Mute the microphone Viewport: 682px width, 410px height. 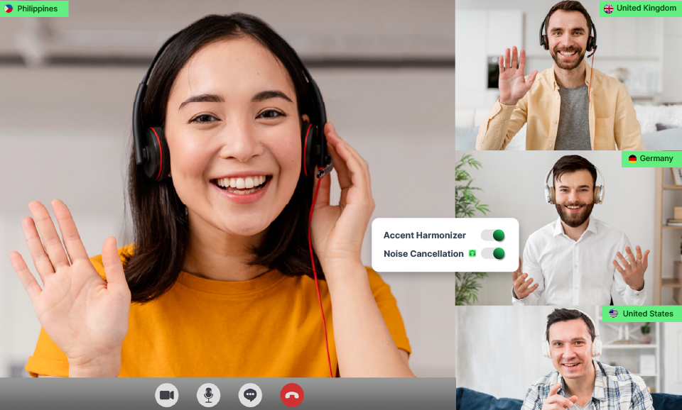208,395
